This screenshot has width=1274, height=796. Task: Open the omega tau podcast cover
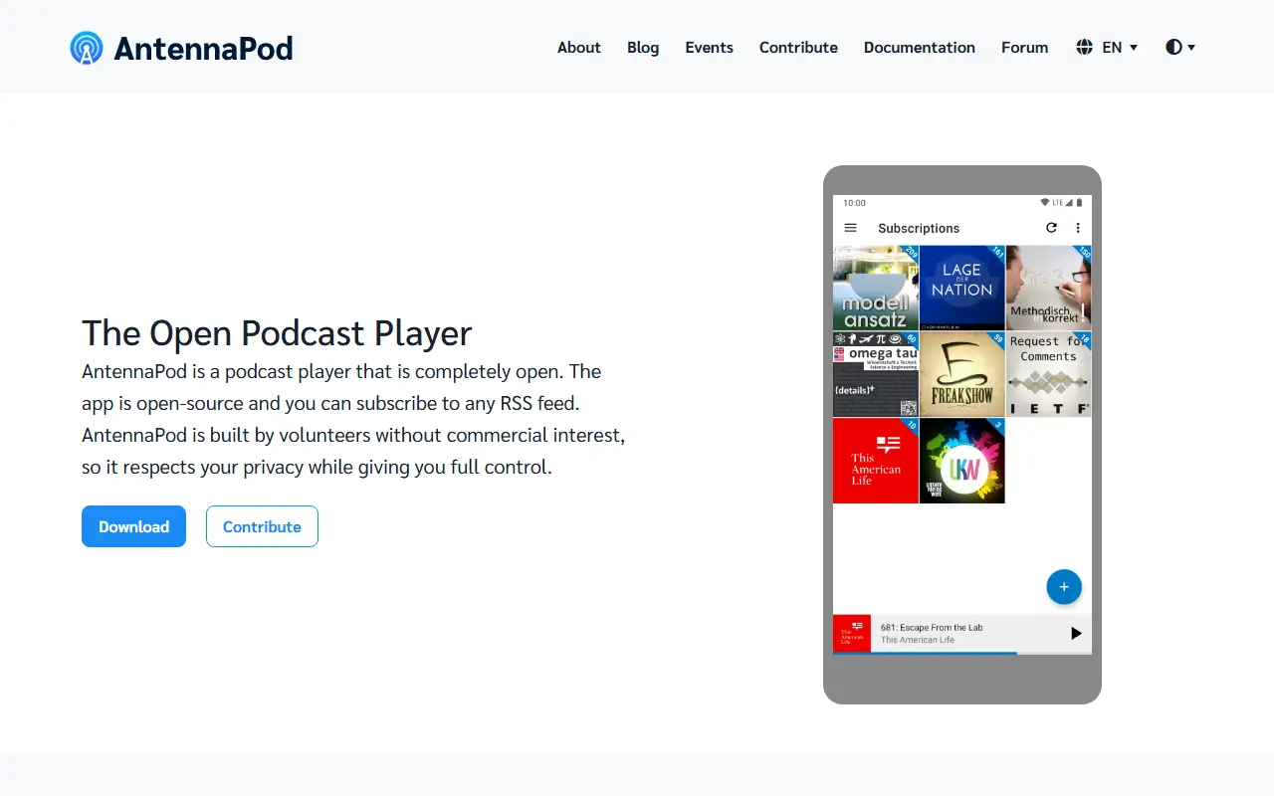876,374
